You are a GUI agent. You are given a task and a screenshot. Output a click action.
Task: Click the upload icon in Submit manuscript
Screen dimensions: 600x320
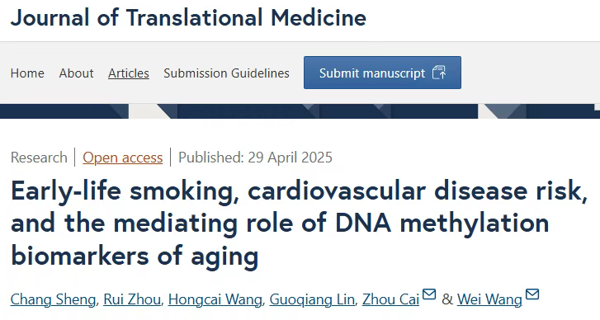click(x=439, y=73)
